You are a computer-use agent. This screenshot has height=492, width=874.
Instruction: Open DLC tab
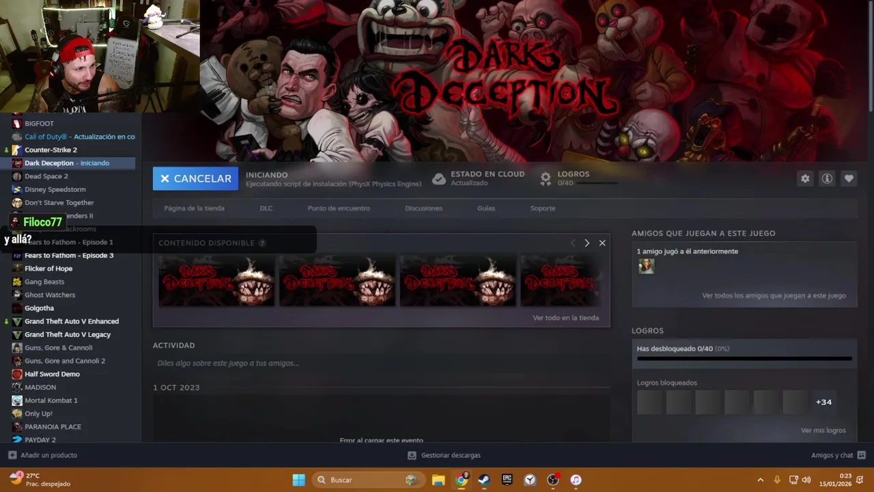266,208
